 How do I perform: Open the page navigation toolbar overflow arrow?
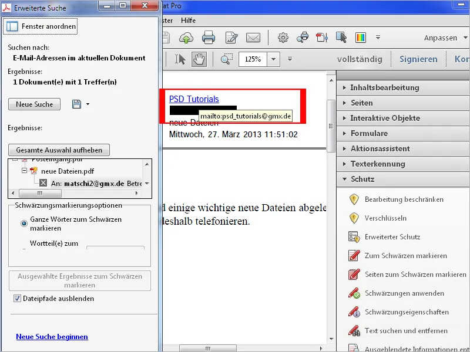[x=290, y=59]
